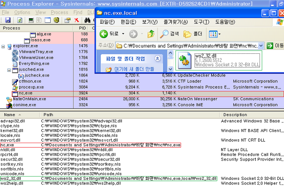This screenshot has width=284, height=188.
Task: Click the gear DLL view toolbar icon
Action: click(x=56, y=20)
